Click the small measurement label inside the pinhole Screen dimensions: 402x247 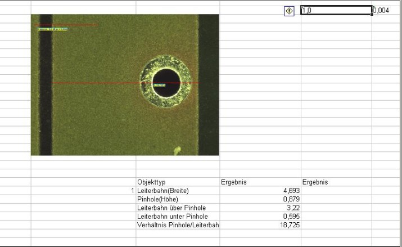point(160,85)
